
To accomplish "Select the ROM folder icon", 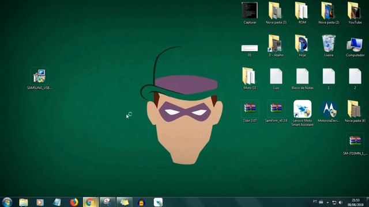I will pos(302,13).
